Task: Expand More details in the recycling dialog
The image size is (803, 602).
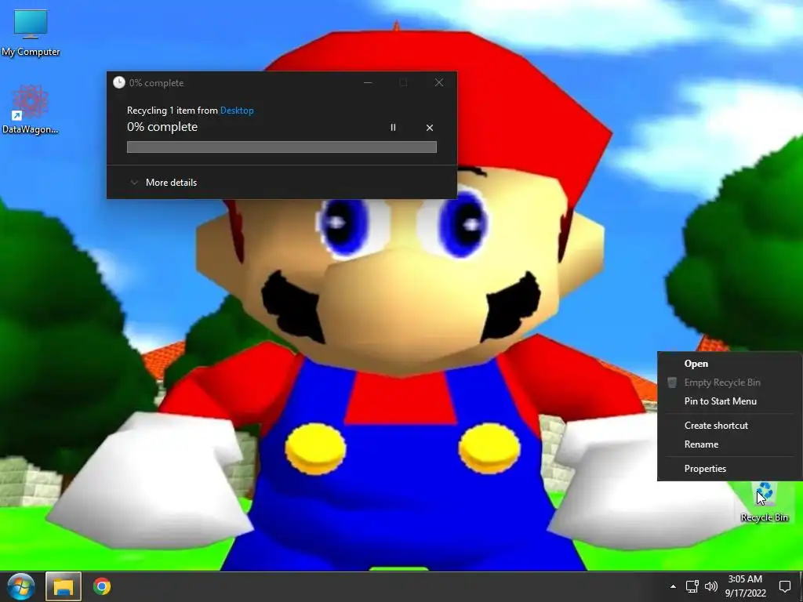Action: pyautogui.click(x=164, y=182)
